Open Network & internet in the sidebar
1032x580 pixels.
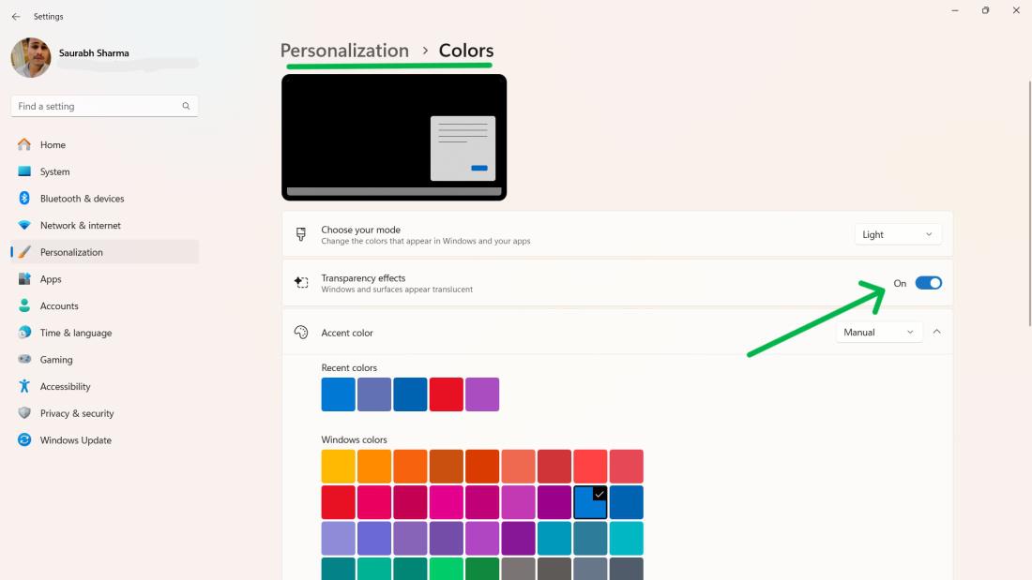[105, 225]
